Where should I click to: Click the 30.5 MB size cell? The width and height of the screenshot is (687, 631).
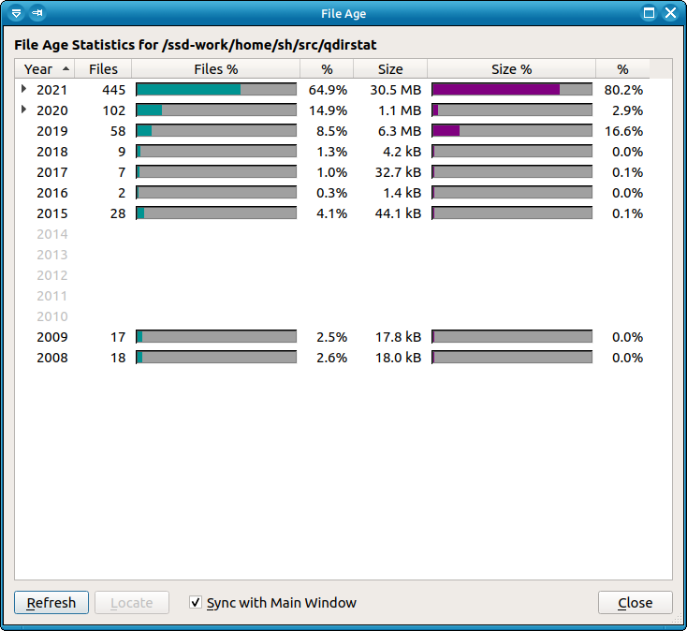click(396, 90)
